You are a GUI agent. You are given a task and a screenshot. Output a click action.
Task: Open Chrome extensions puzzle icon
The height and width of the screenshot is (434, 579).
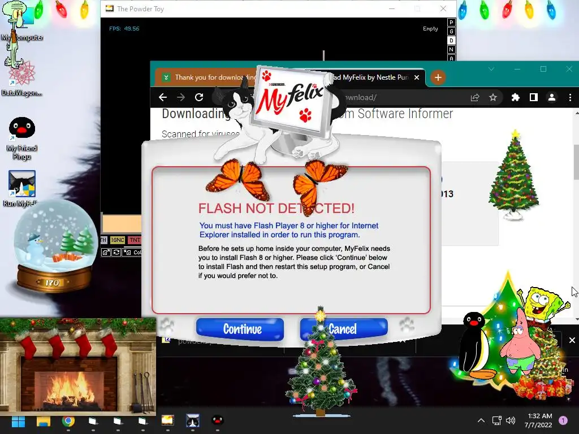tap(516, 97)
